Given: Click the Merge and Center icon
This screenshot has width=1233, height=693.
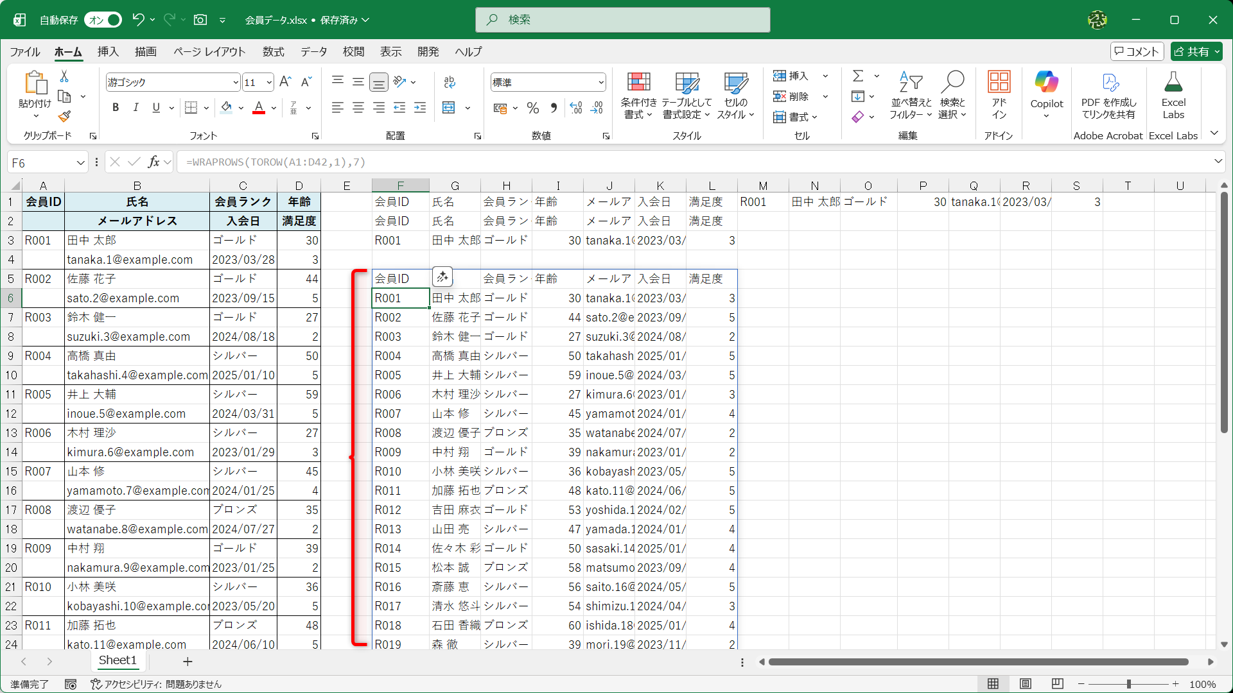Looking at the screenshot, I should 449,108.
